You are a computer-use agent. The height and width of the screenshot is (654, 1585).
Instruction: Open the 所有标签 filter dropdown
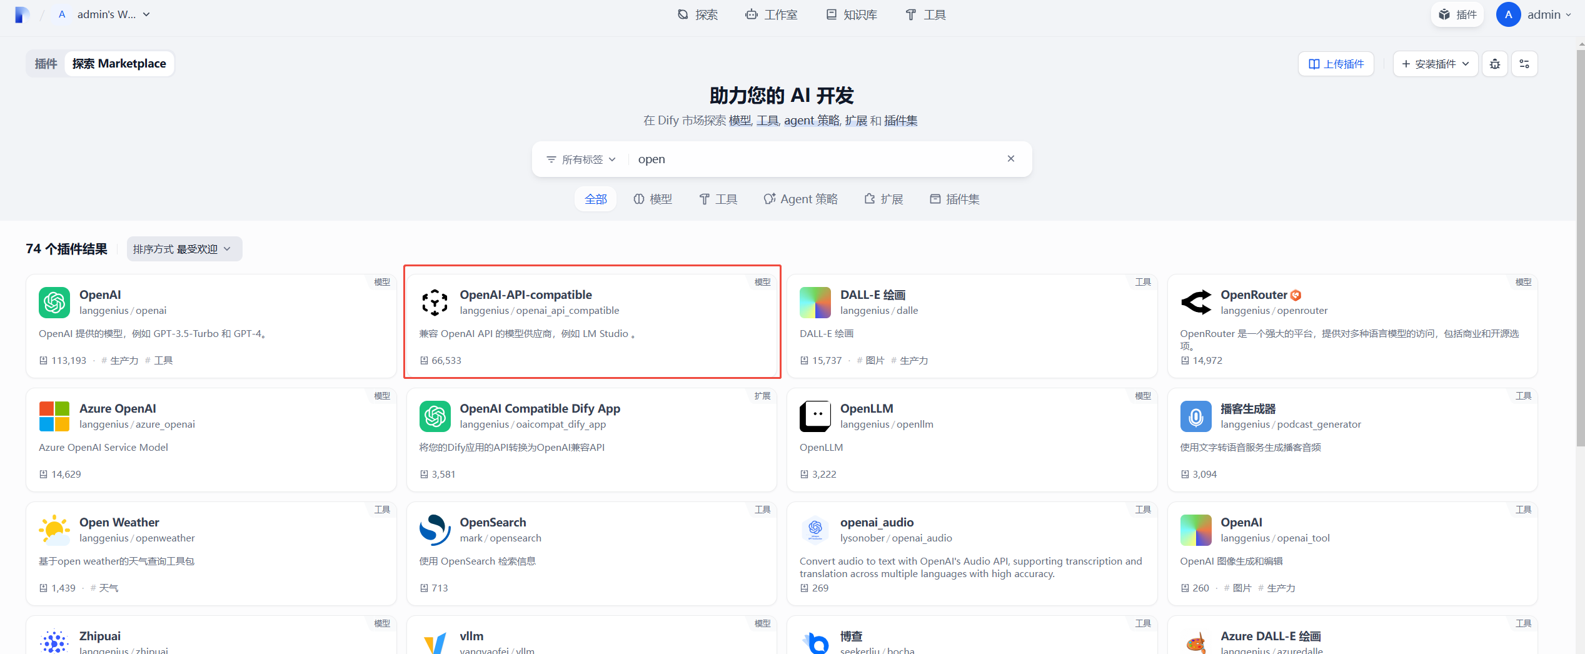(x=581, y=159)
